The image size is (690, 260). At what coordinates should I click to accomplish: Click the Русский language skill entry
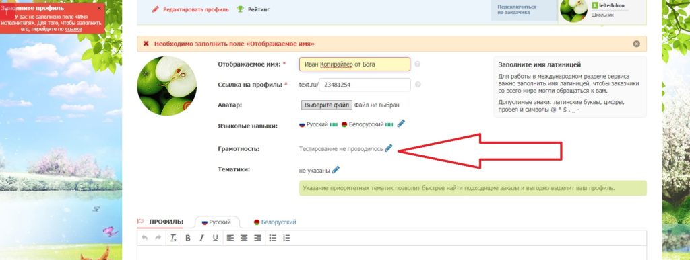click(318, 124)
